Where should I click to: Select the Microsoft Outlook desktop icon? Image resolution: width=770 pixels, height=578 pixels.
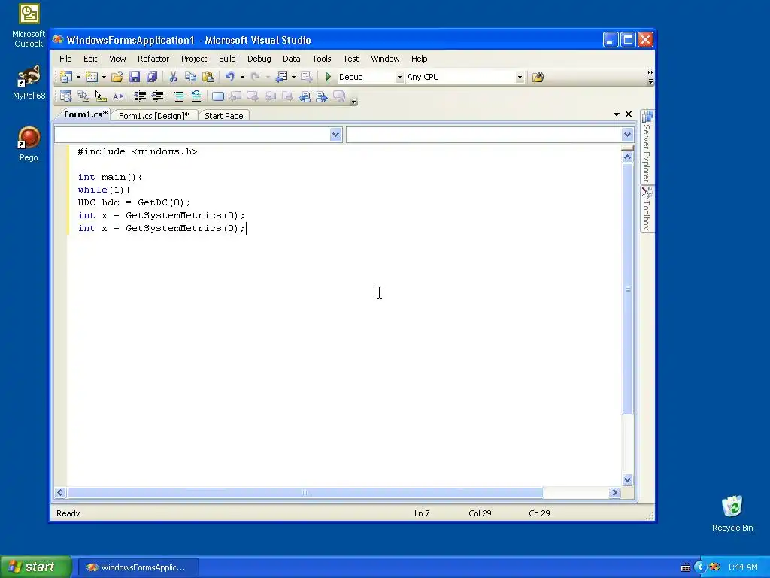click(29, 26)
